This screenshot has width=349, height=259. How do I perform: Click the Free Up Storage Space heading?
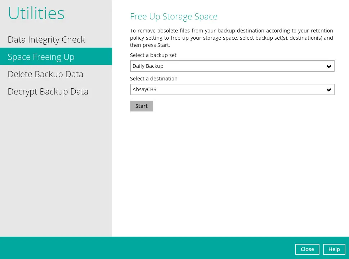(x=174, y=17)
